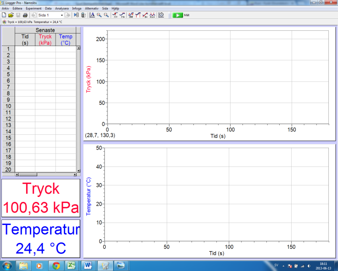Viewport: 338px width, 271px height.
Task: Open the Hjälp menu
Action: 115,8
